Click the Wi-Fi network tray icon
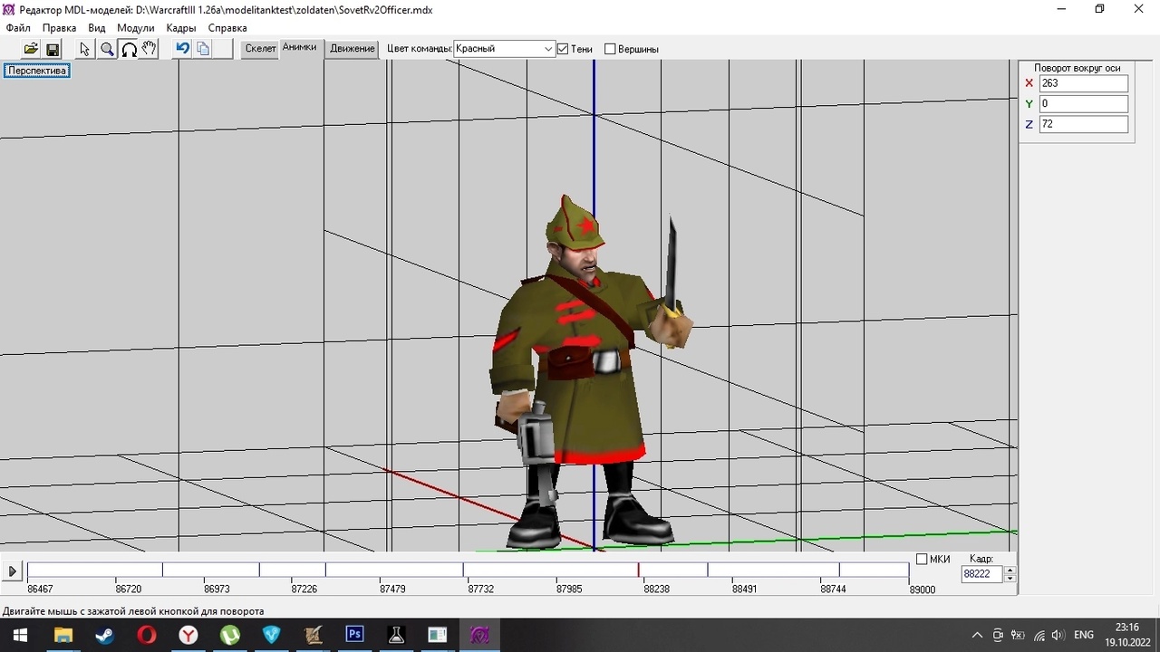Viewport: 1160px width, 652px height. (x=1039, y=635)
